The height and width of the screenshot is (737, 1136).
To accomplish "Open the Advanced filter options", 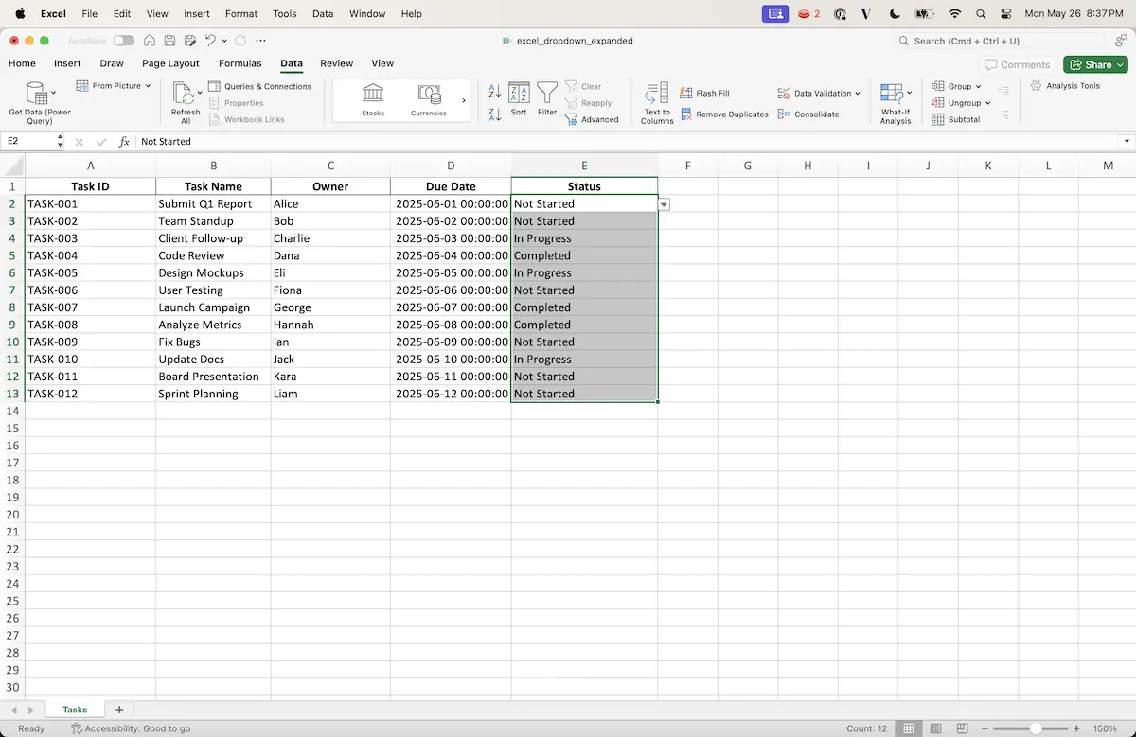I will [x=592, y=119].
